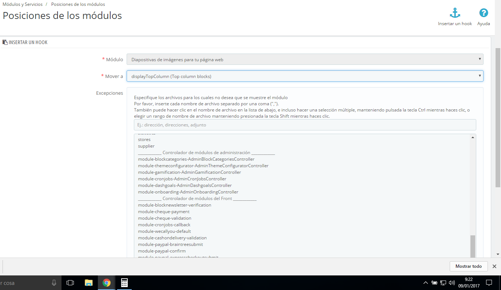
Task: Select "module-themeconfigurator-AdminThemeConfiguratorController" in the list
Action: (x=203, y=166)
